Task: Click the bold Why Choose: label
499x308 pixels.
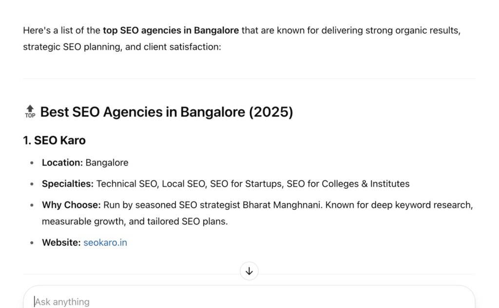Action: pos(71,205)
